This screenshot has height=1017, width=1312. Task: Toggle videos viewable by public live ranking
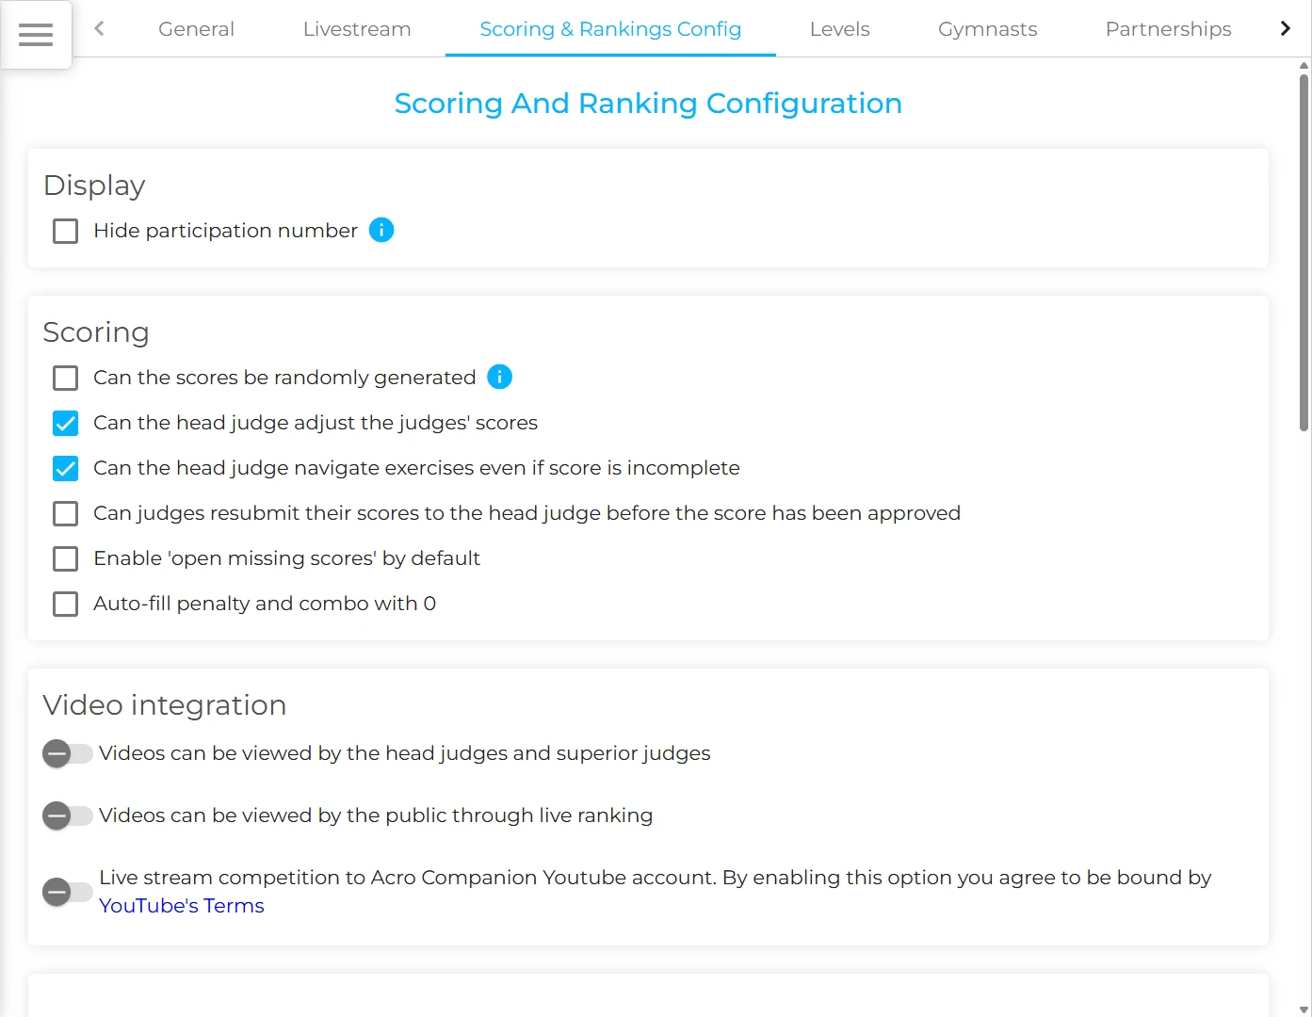68,815
